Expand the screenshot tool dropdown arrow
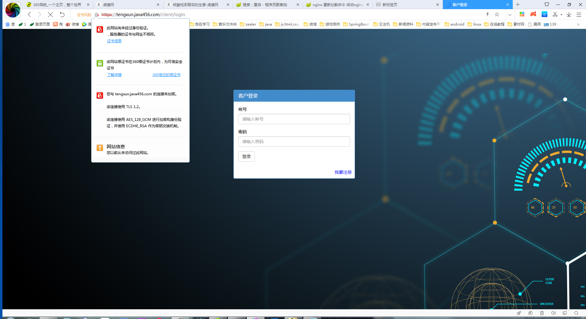Screen dimensions: 586x319 pos(561,15)
